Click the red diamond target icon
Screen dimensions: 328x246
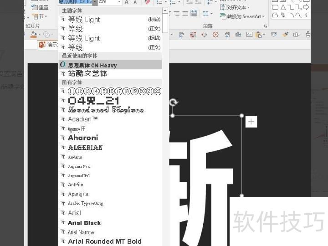coord(215,35)
